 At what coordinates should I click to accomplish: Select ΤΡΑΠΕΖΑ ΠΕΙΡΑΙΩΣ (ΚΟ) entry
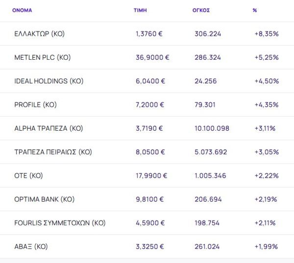(x=53, y=152)
